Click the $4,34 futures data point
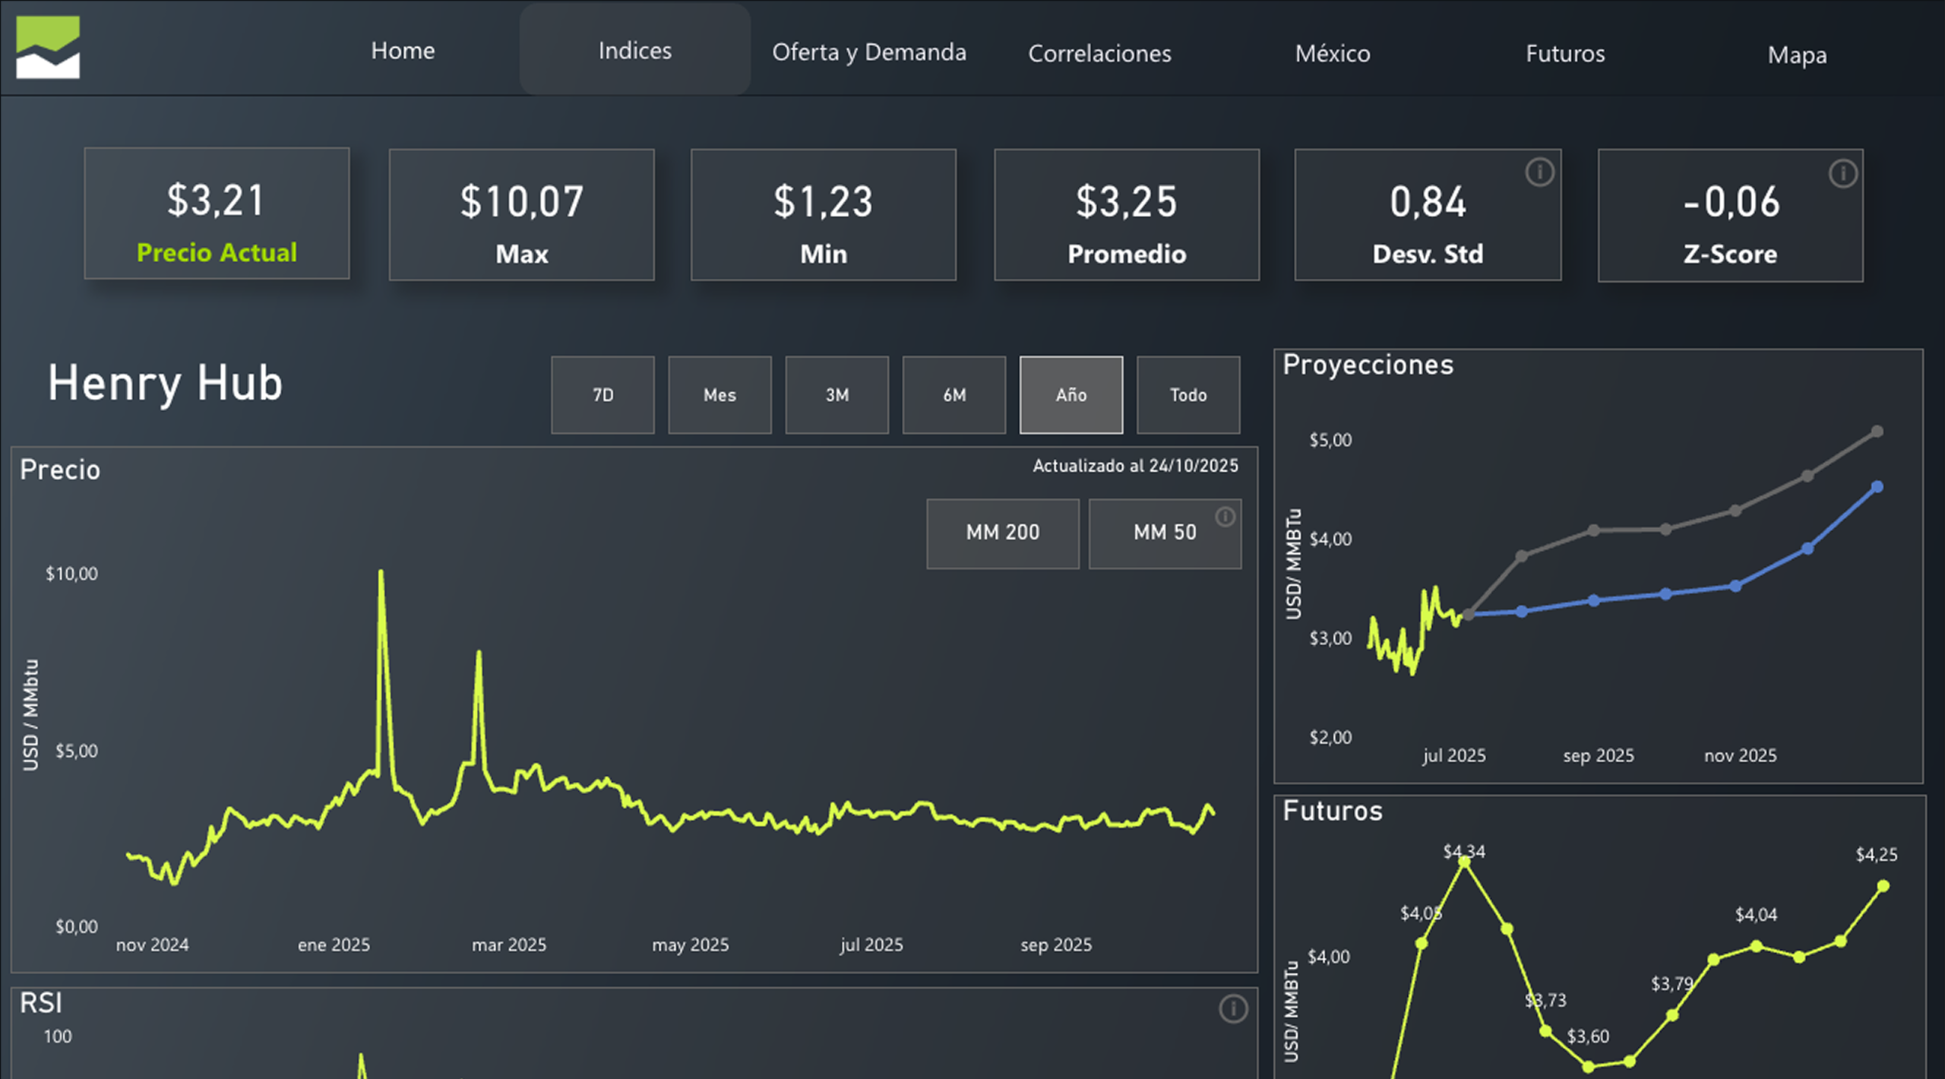This screenshot has height=1079, width=1945. tap(1464, 862)
